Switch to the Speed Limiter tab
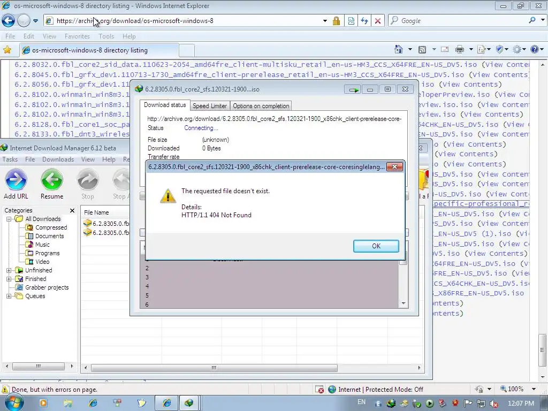This screenshot has height=411, width=548. [210, 106]
